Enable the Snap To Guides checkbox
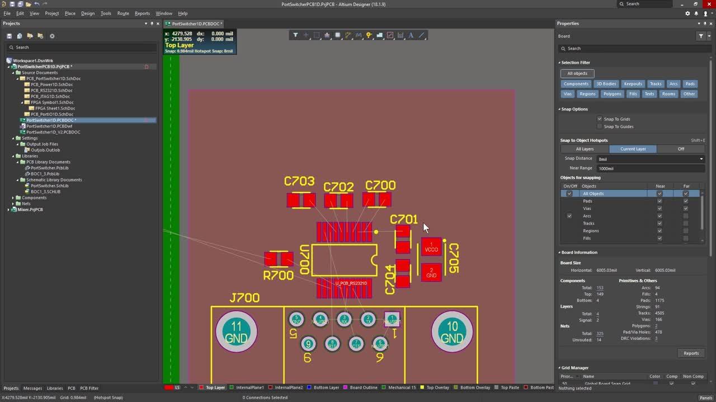Image resolution: width=716 pixels, height=402 pixels. [600, 127]
